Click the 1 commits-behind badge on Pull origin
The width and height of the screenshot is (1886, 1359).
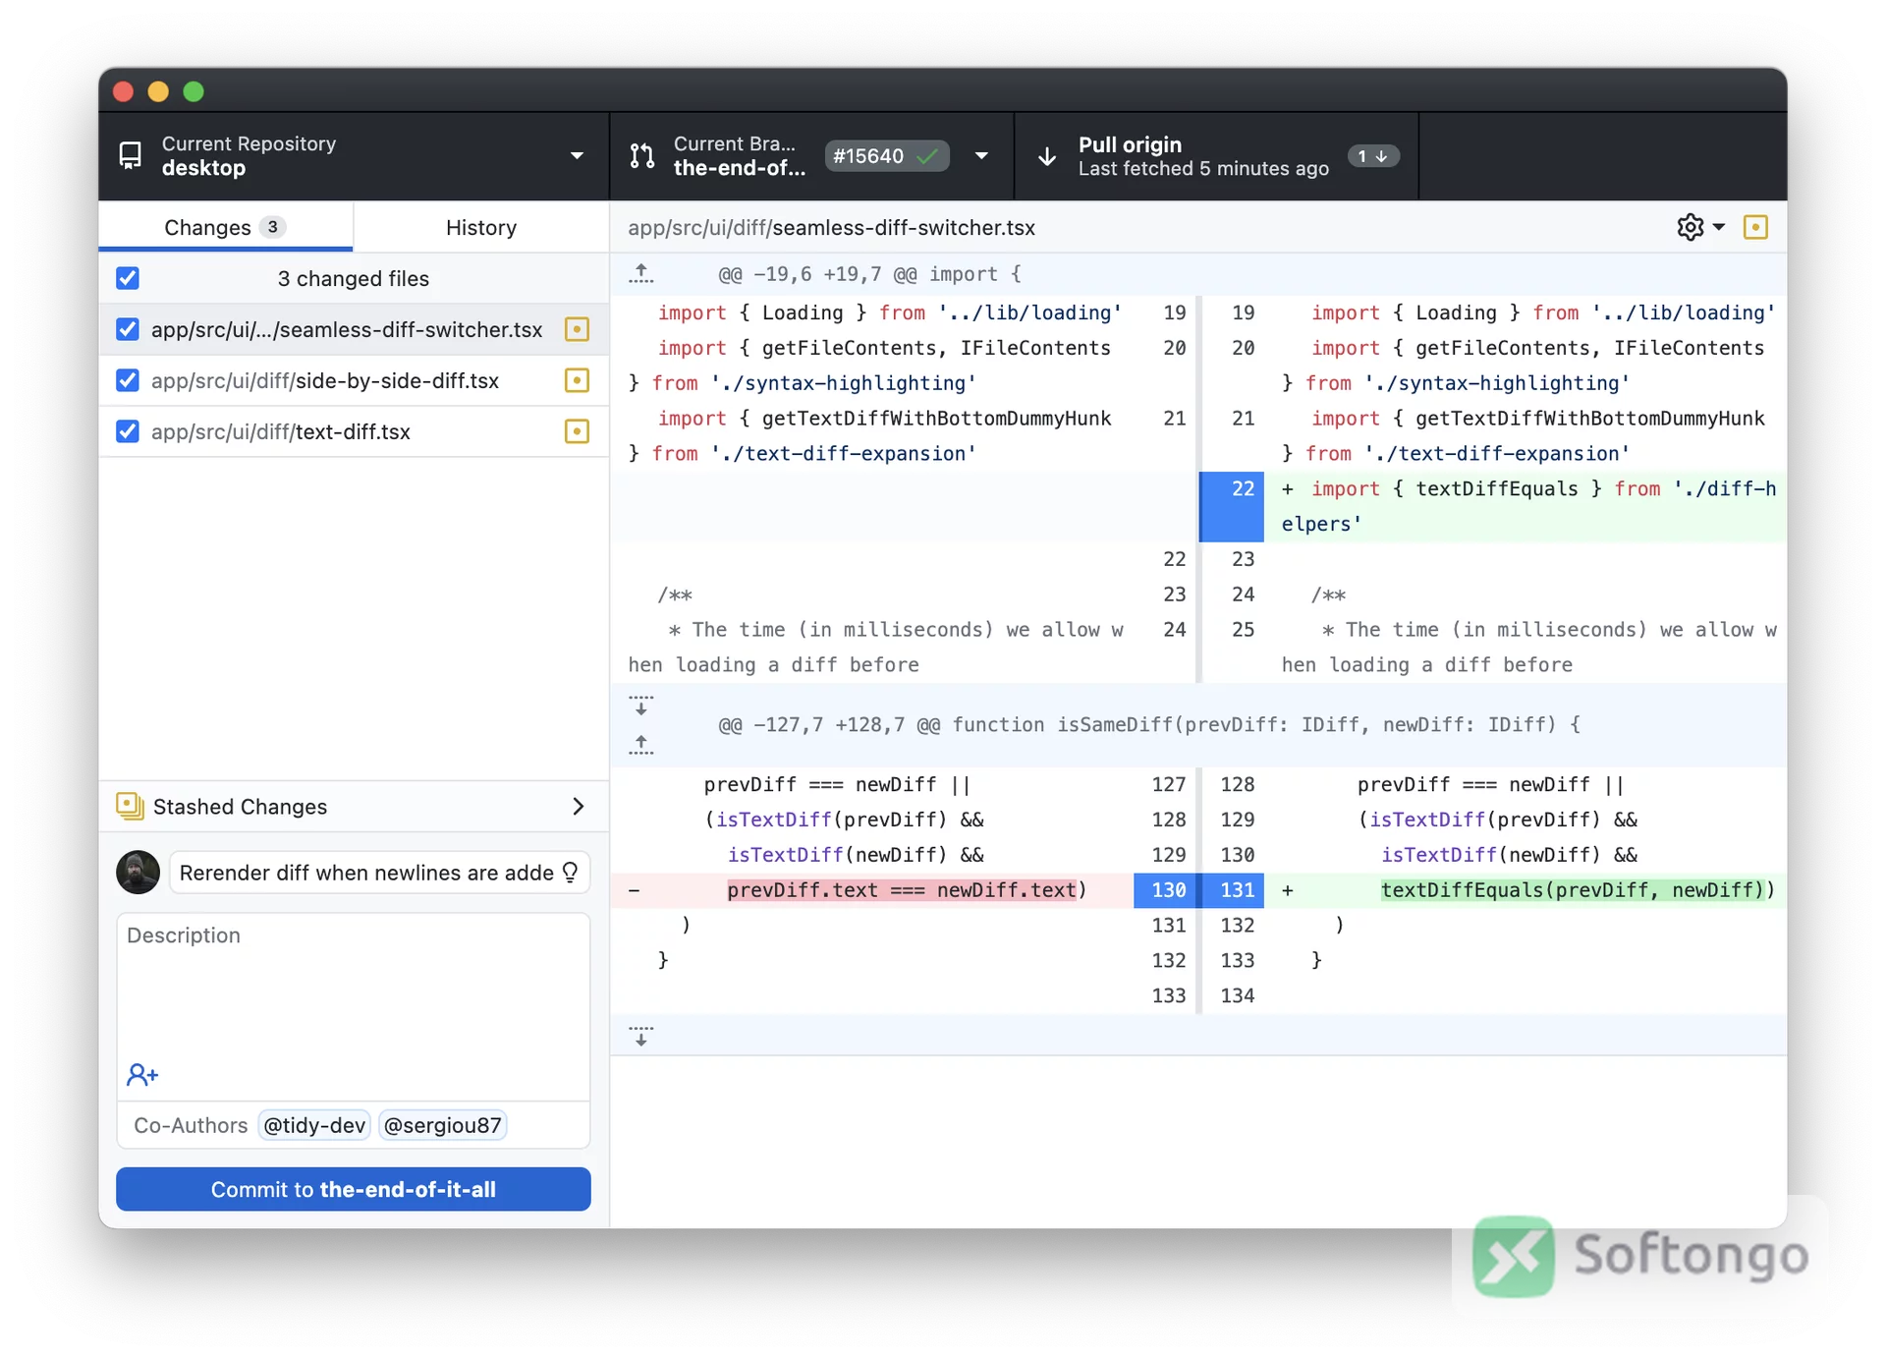[x=1373, y=156]
